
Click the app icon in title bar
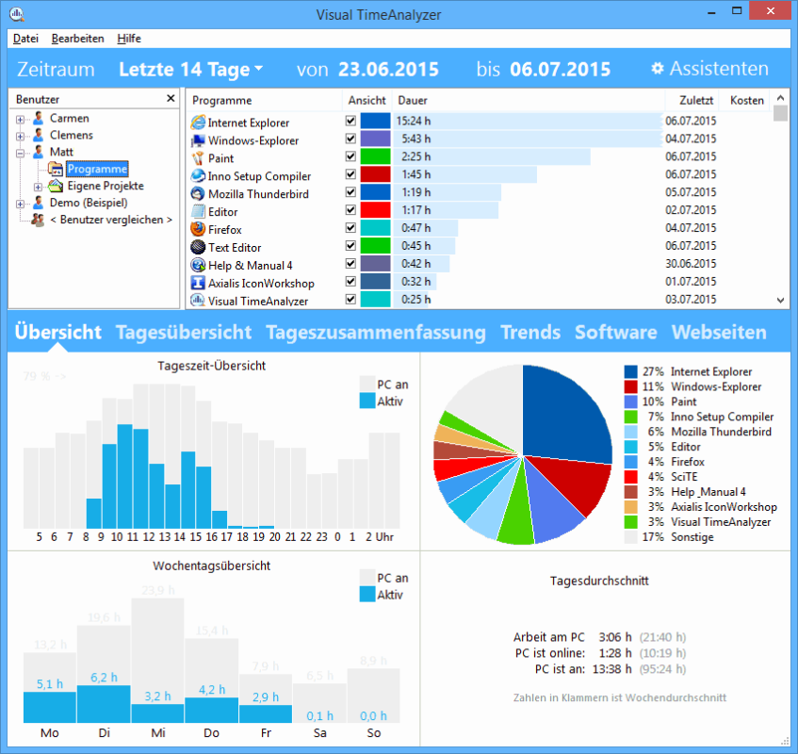(x=17, y=14)
